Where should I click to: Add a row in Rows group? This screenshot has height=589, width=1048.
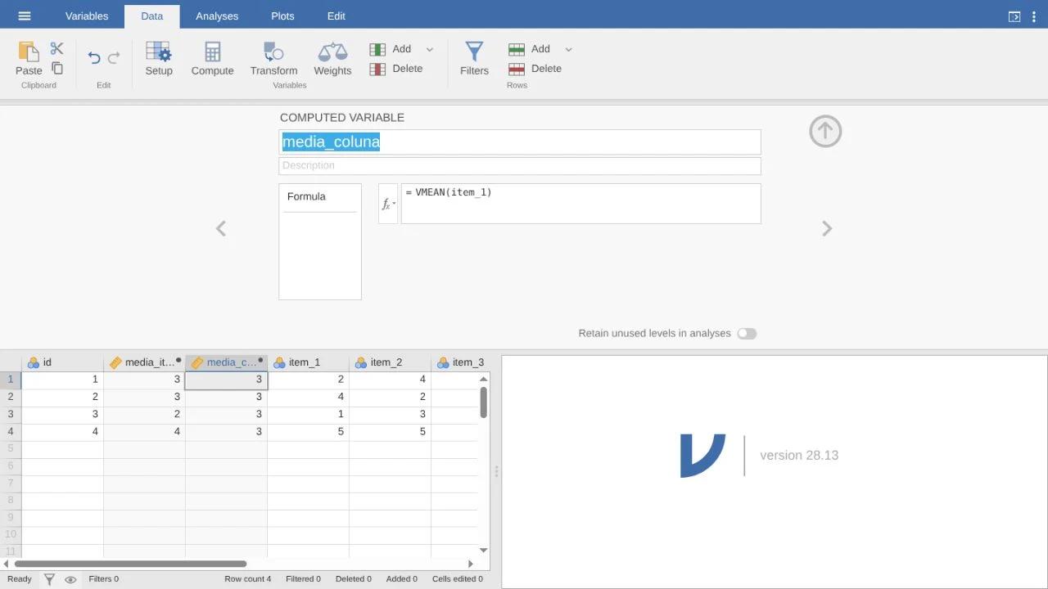530,49
